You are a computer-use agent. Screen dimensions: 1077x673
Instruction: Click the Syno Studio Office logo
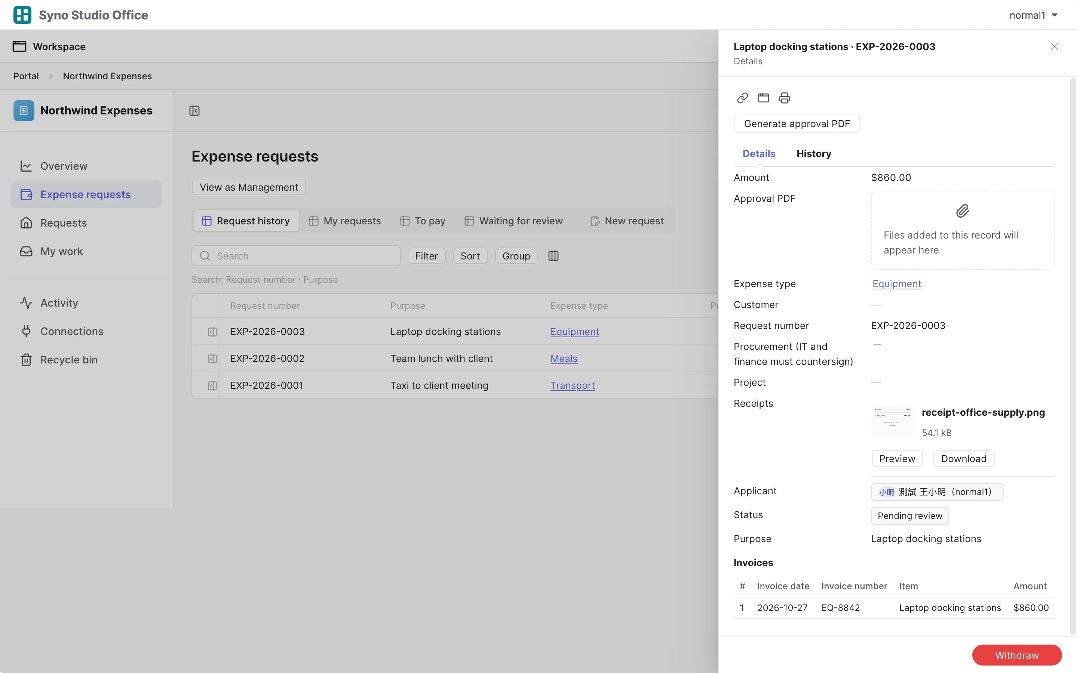coord(22,15)
